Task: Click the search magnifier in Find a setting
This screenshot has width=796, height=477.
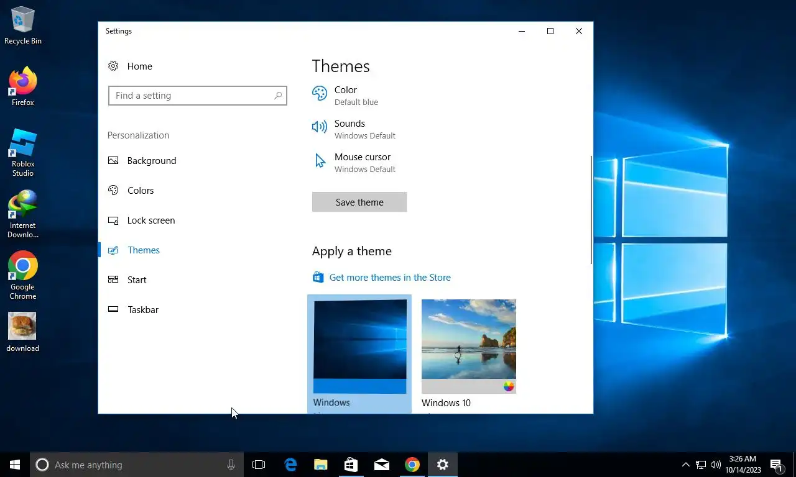Action: [278, 96]
